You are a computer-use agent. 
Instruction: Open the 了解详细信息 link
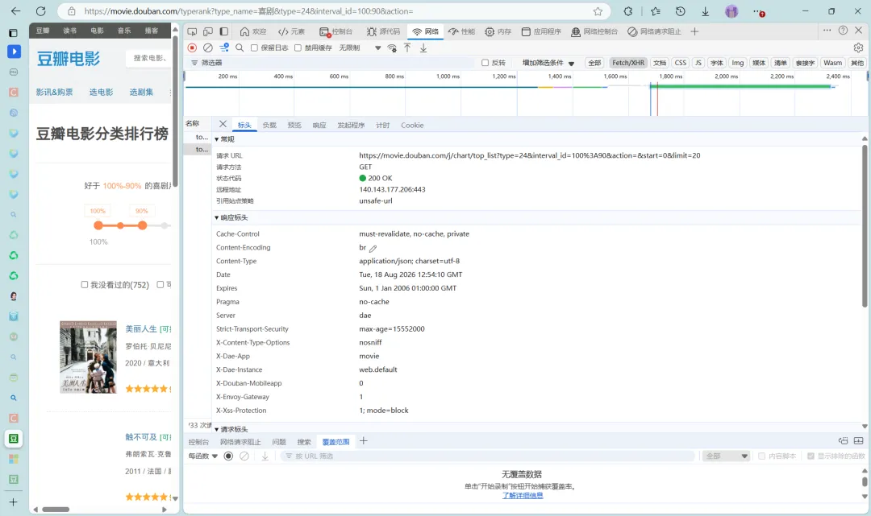523,496
